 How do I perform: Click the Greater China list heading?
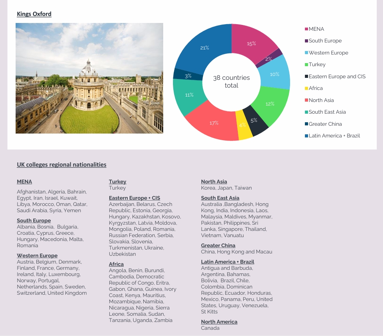[218, 246]
